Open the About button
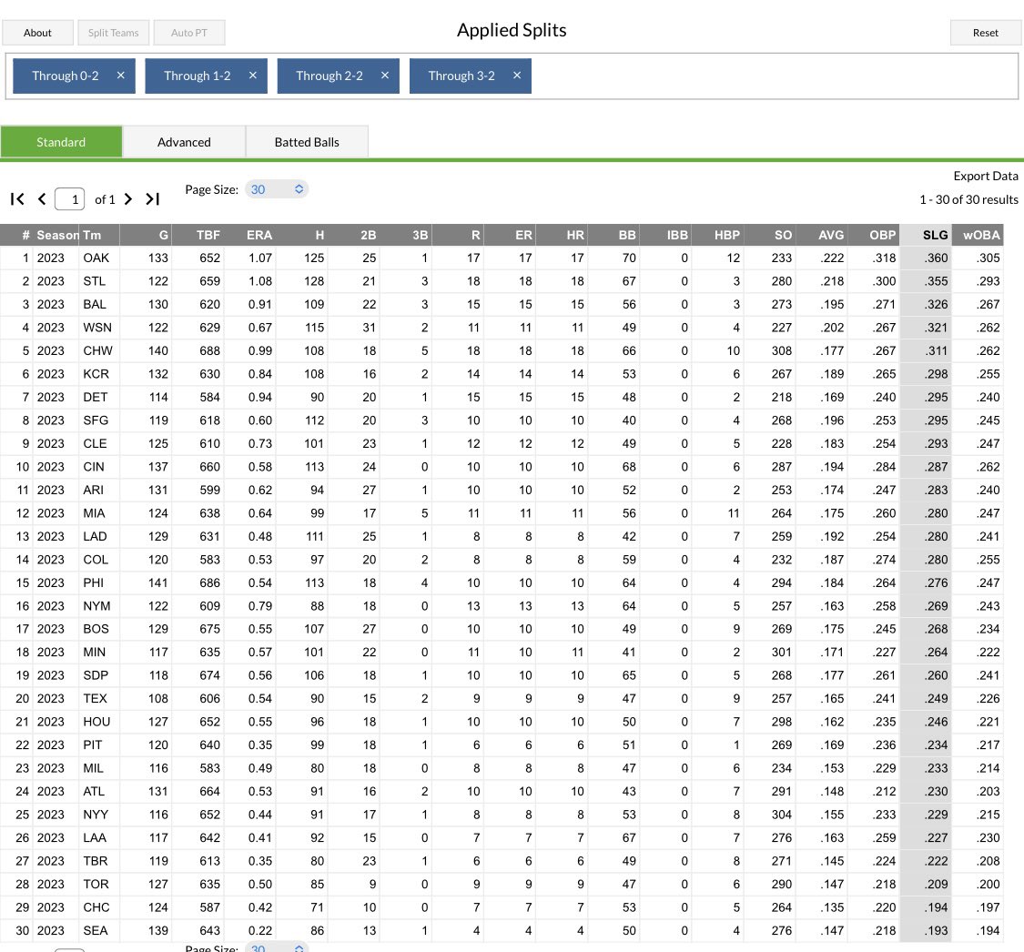 (38, 33)
